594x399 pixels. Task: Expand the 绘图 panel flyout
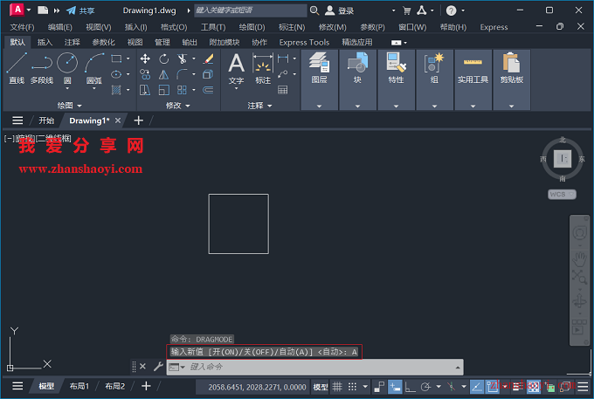tap(69, 106)
